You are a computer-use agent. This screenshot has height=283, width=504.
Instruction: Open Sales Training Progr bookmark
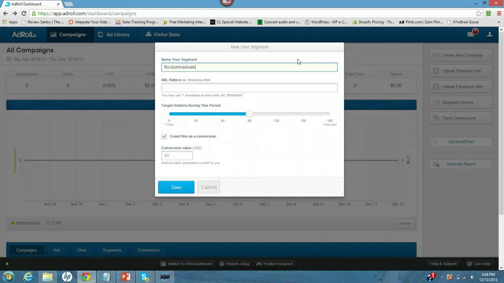click(x=137, y=22)
